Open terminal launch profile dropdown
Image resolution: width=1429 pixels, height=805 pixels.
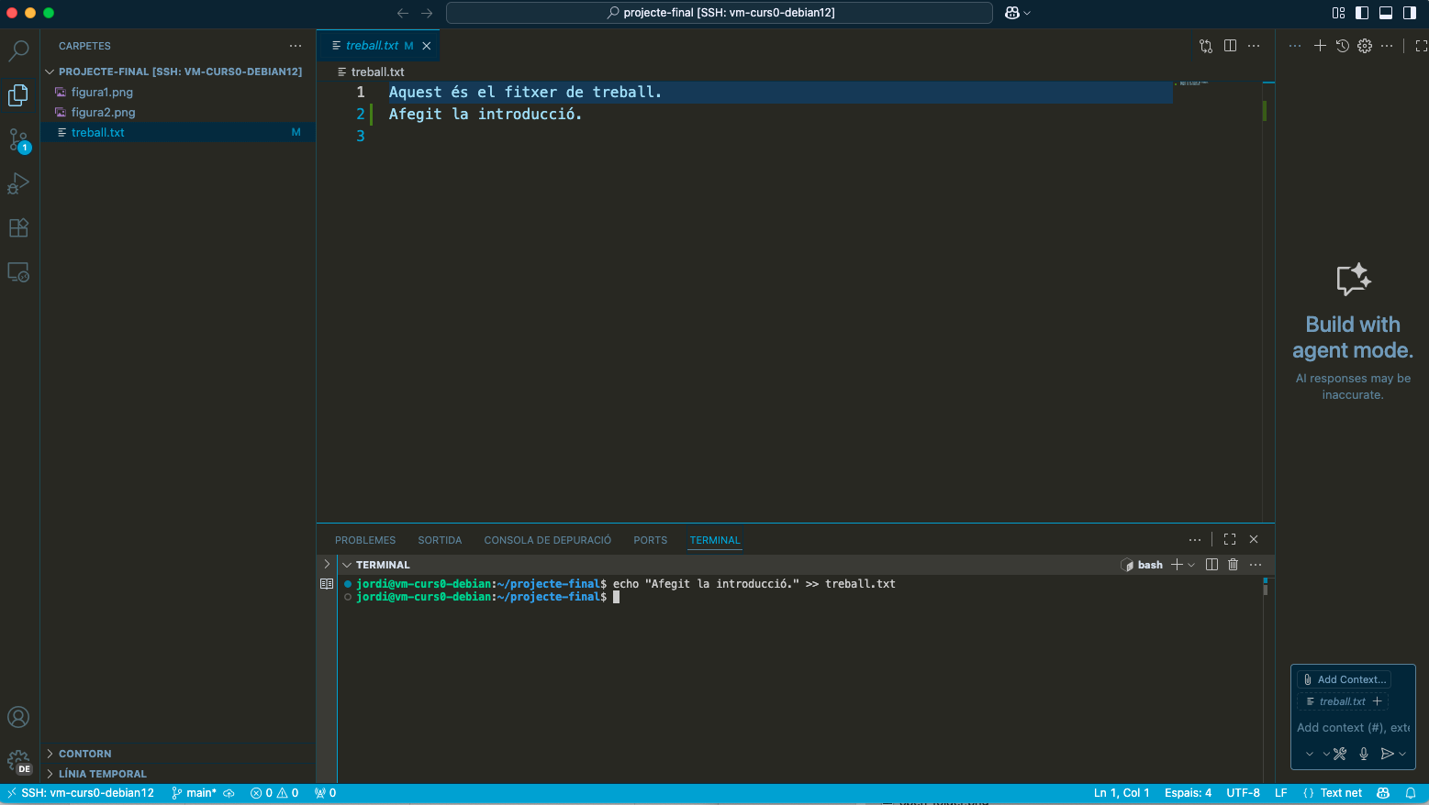click(1191, 565)
